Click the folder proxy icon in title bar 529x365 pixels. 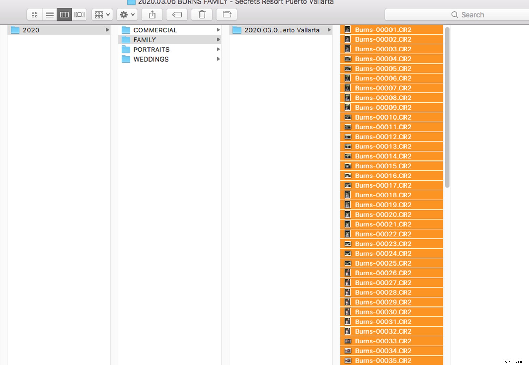click(x=131, y=2)
